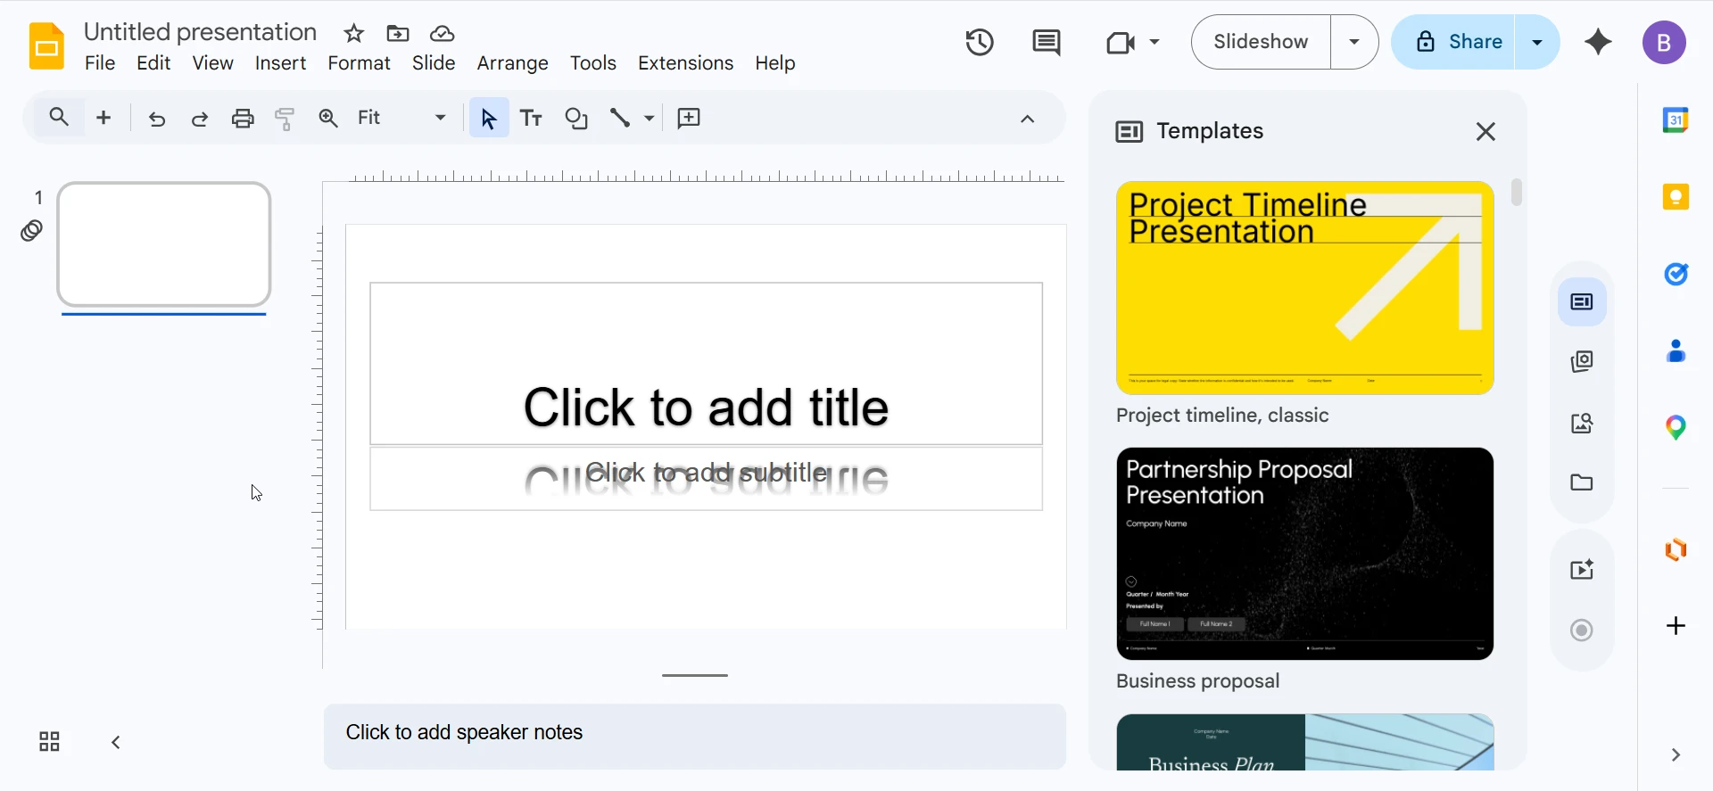This screenshot has width=1713, height=791.
Task: Star the Untitled presentation
Action: click(x=354, y=34)
